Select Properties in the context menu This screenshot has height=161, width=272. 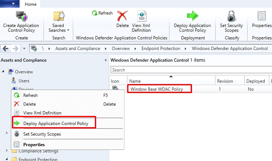[34, 145]
